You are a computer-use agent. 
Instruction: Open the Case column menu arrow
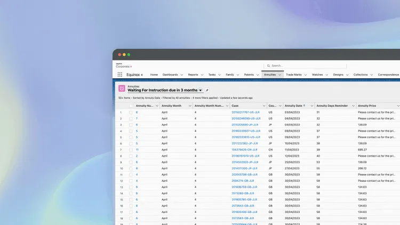click(264, 106)
